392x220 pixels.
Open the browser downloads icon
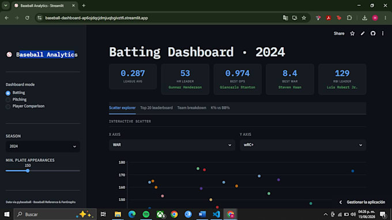(x=364, y=18)
